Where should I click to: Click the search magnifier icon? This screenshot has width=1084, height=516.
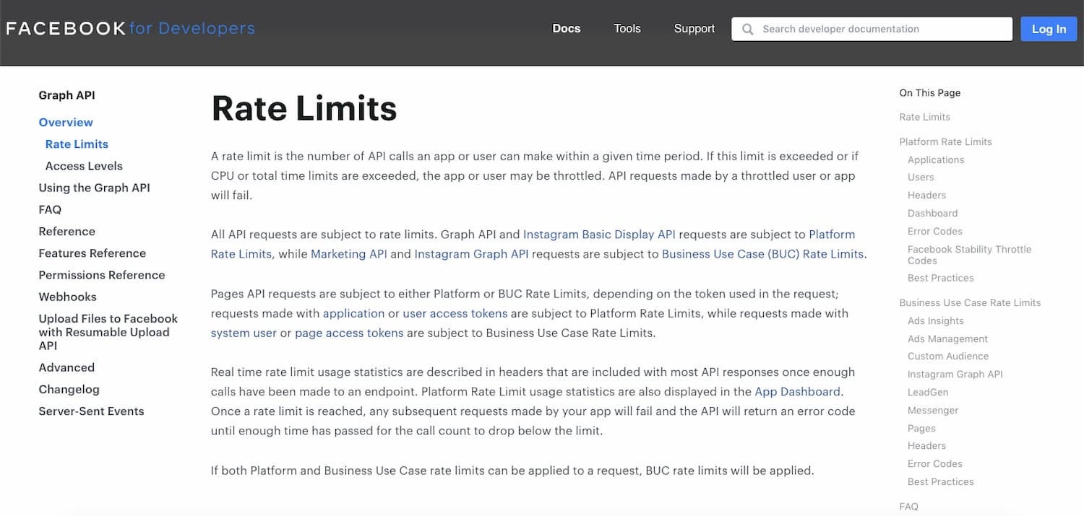coord(747,29)
